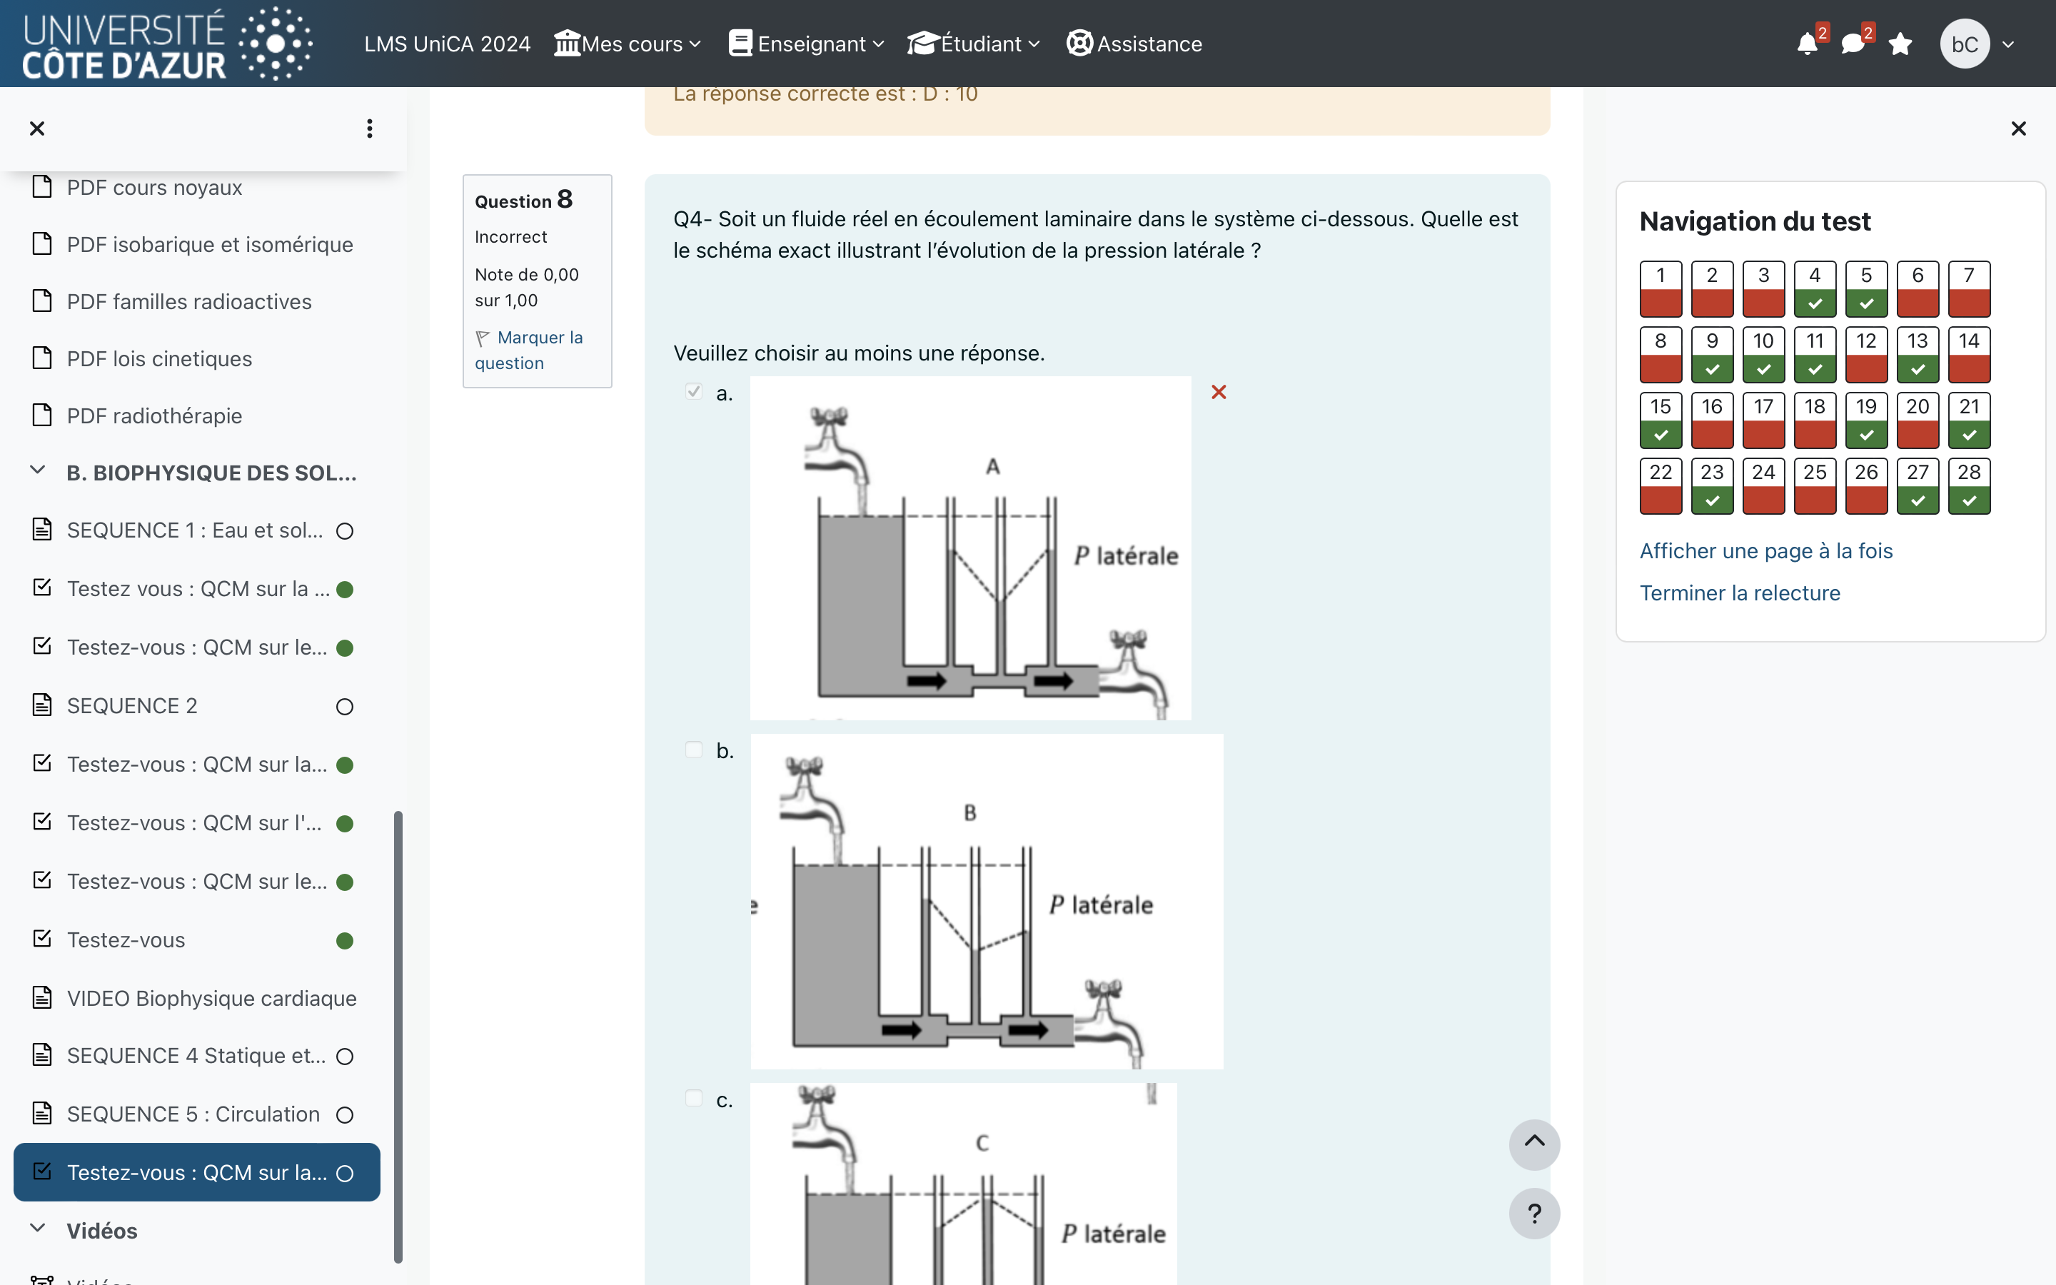Click the Terminer la relecture link

tap(1739, 593)
